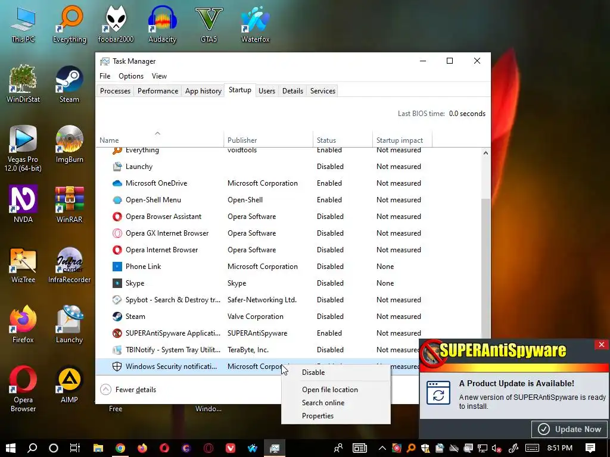Click the Vegas Pro desktop icon
Viewport: 610px width, 457px height.
(x=23, y=149)
